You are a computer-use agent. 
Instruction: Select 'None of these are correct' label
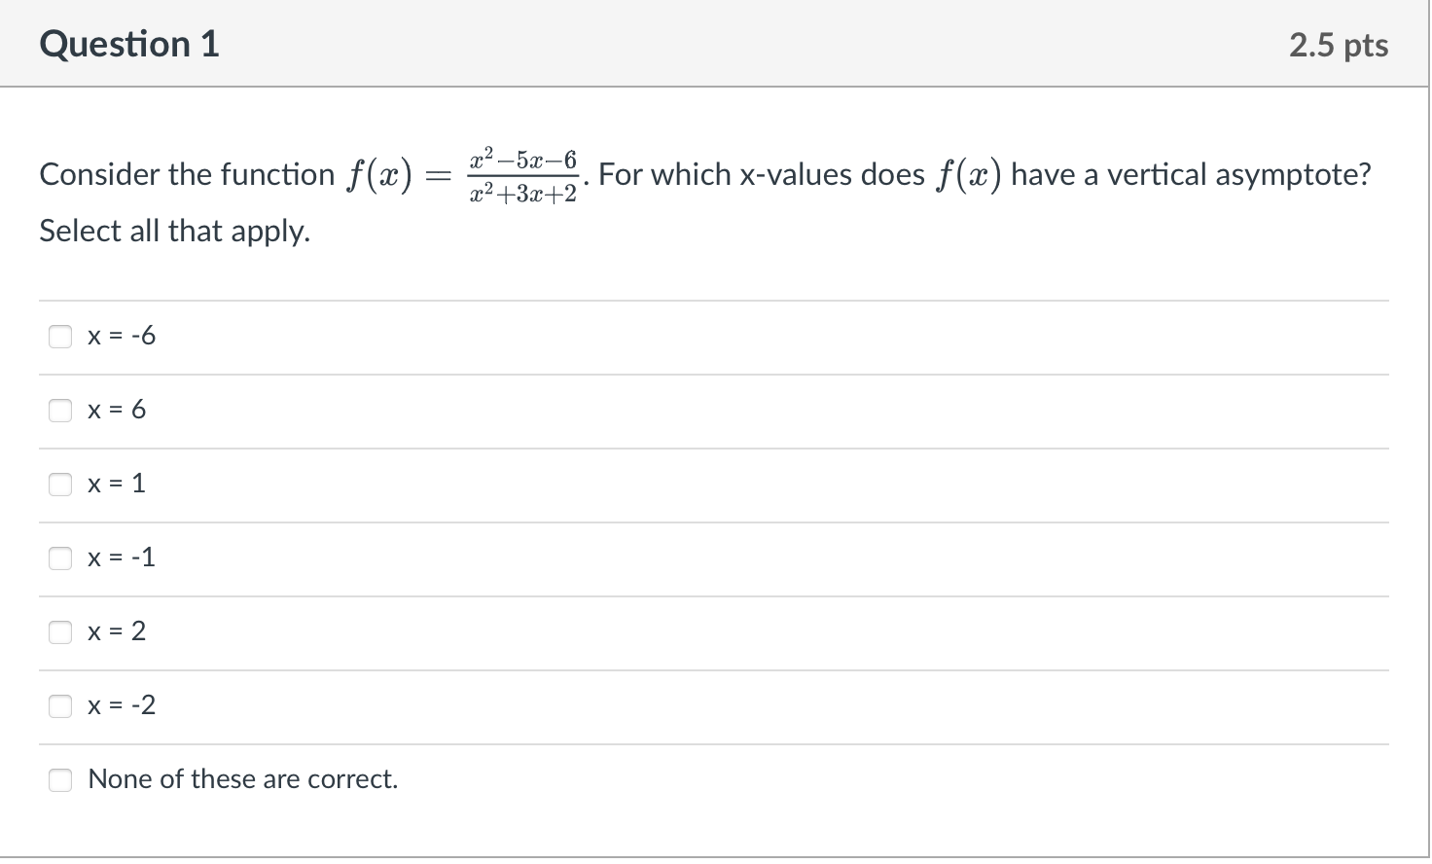[242, 779]
